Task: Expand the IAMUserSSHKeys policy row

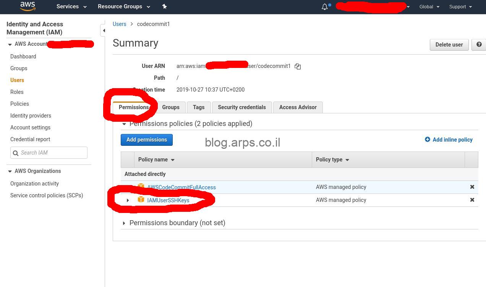Action: tap(128, 200)
